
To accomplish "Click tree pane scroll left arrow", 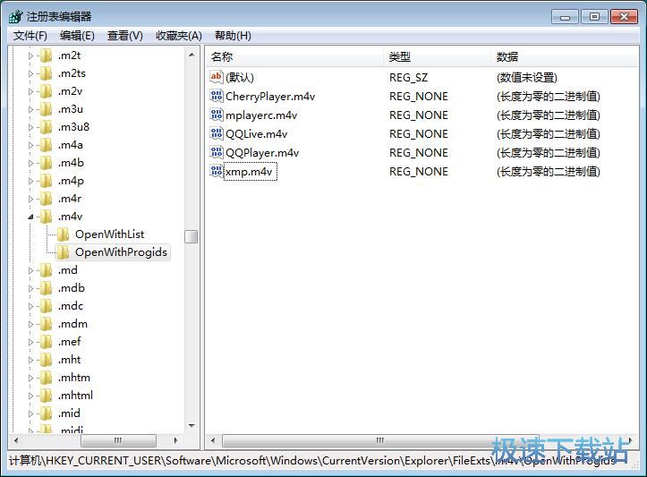I will click(x=16, y=440).
